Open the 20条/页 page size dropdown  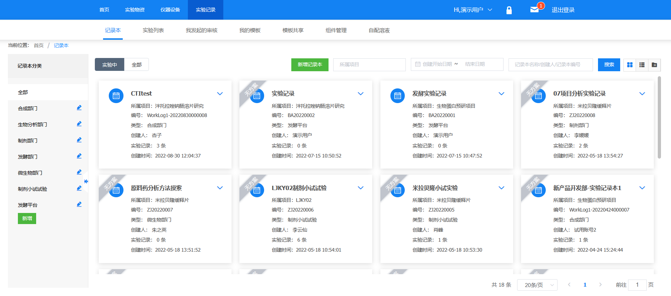click(x=538, y=285)
